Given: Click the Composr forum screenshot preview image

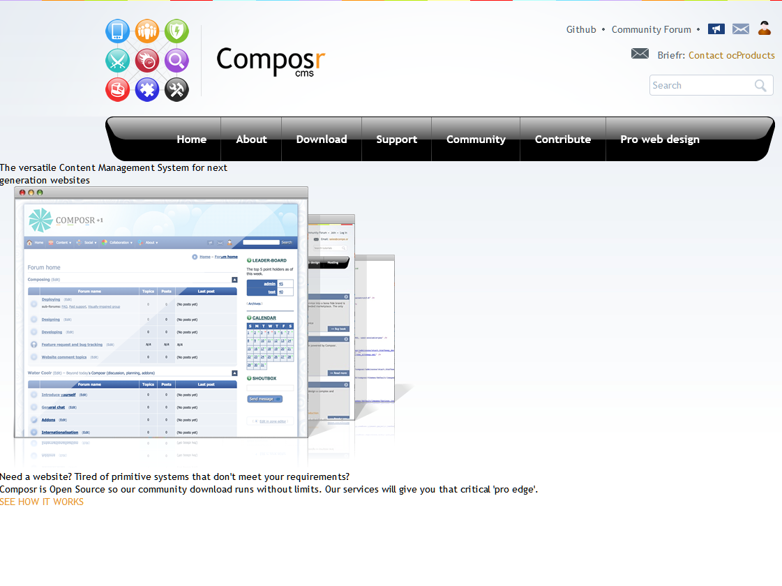Looking at the screenshot, I should (x=161, y=313).
